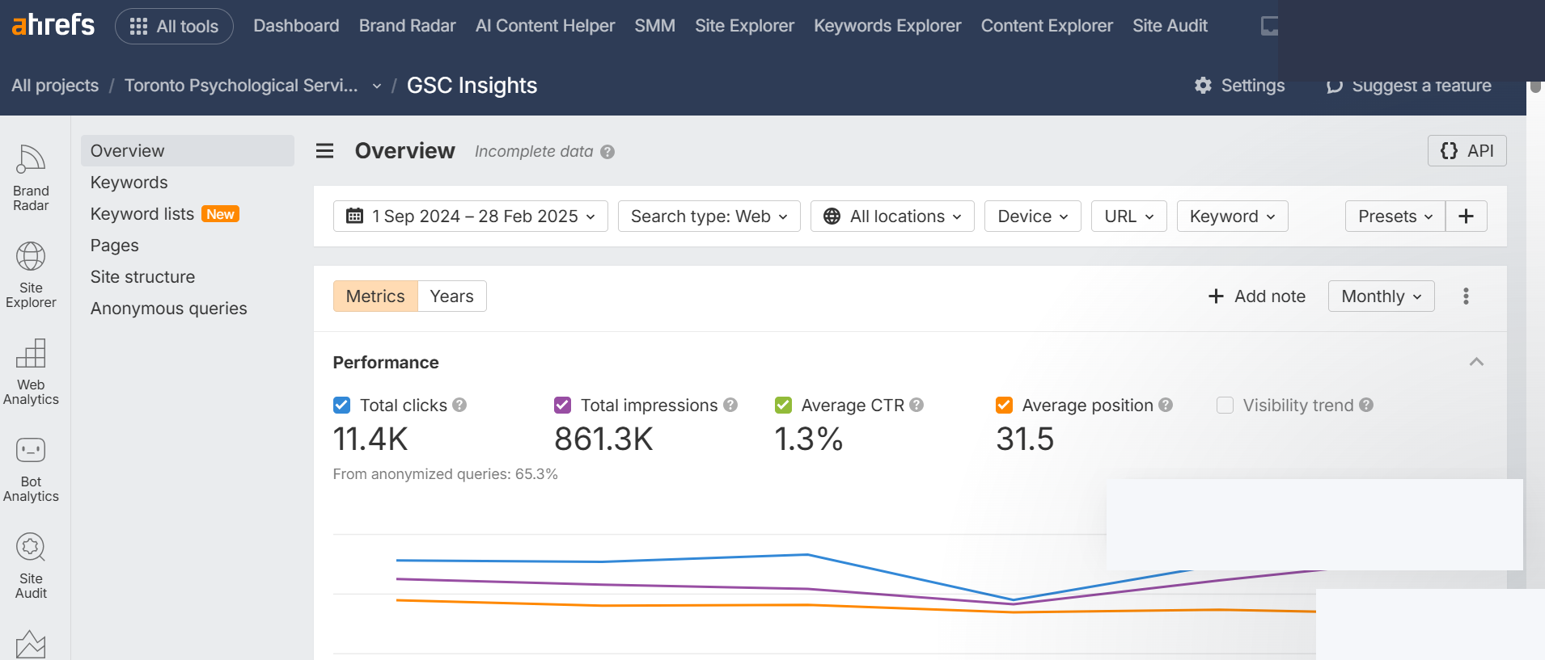Open the three-dot more options menu
This screenshot has height=660, width=1545.
[x=1466, y=296]
